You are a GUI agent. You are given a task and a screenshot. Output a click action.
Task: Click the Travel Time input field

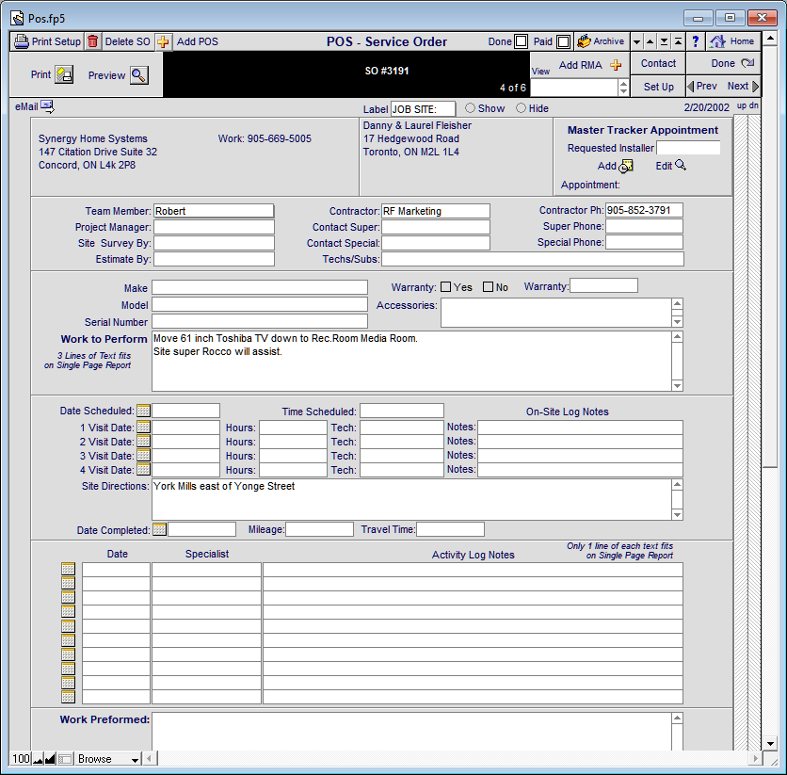pos(450,529)
